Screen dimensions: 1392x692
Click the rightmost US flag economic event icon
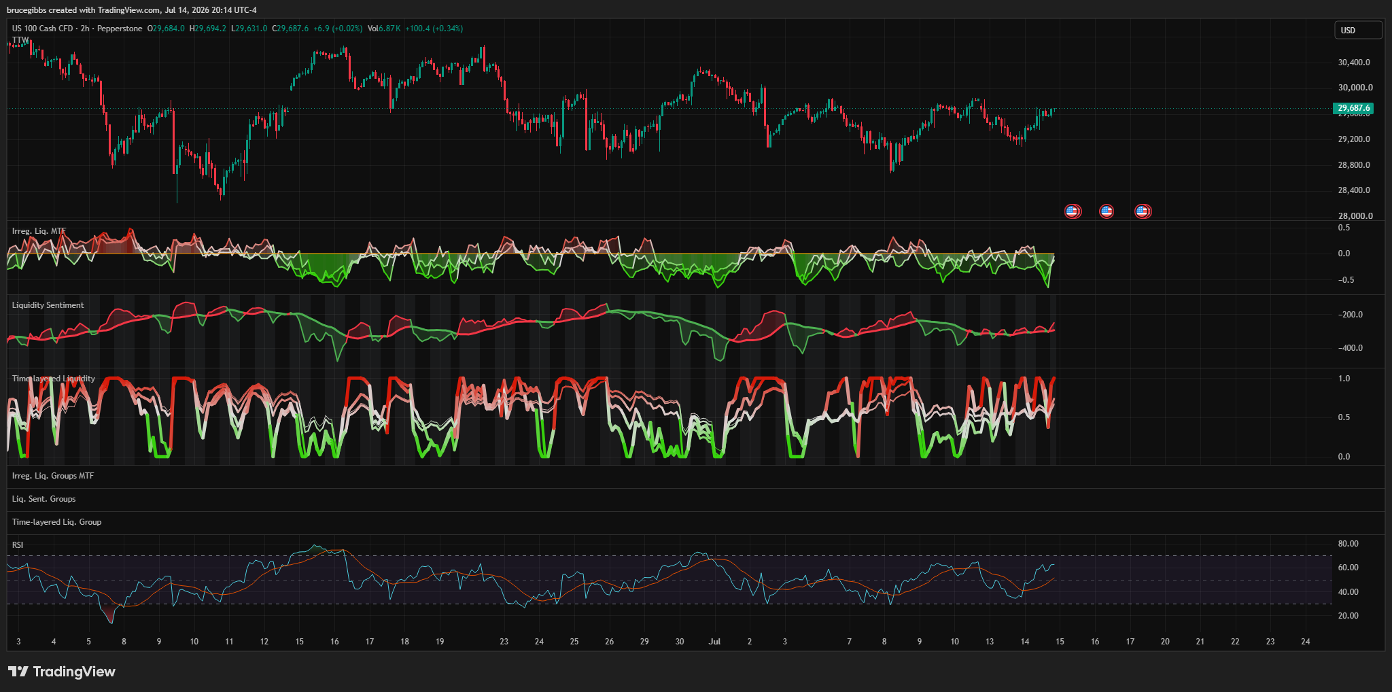(1142, 211)
